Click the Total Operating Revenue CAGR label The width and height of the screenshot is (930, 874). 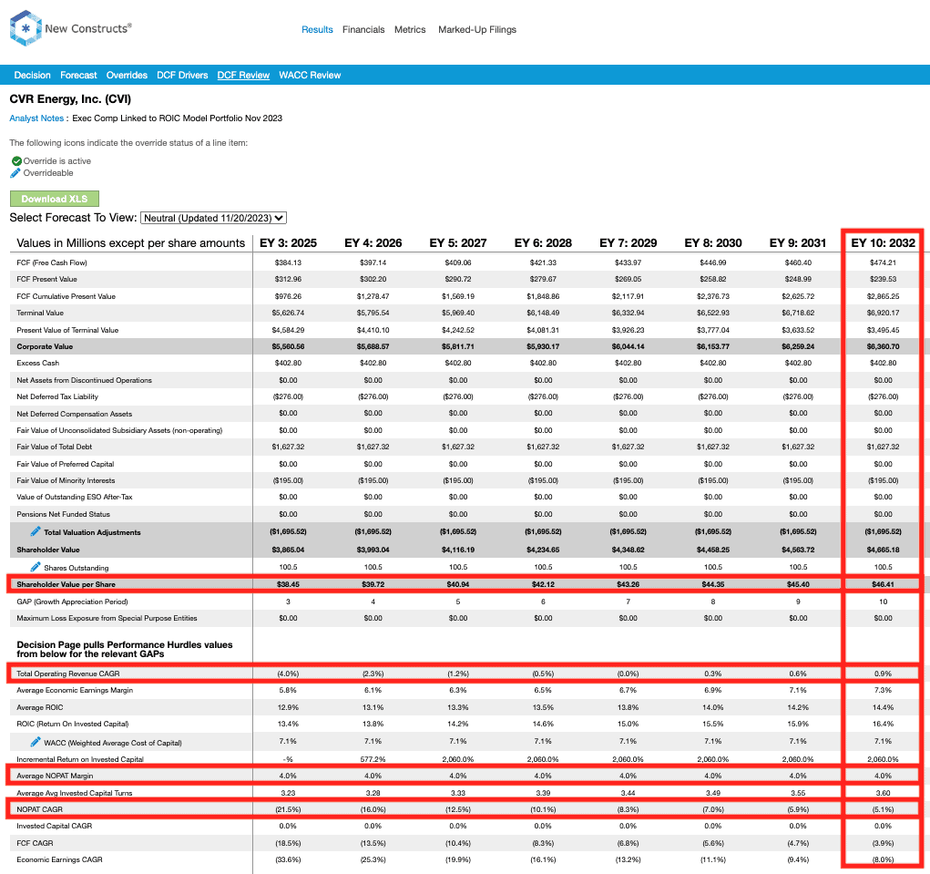(68, 673)
